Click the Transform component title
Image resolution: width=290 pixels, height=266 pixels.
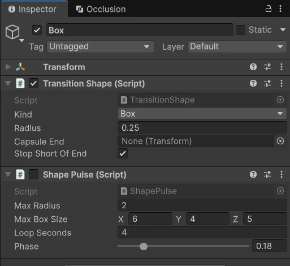coord(64,67)
